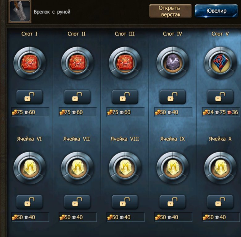The image size is (241, 237).
Task: Select the grey stone rune in Слот IV
Action: click(173, 63)
